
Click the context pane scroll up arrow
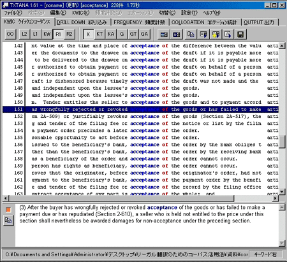point(282,207)
